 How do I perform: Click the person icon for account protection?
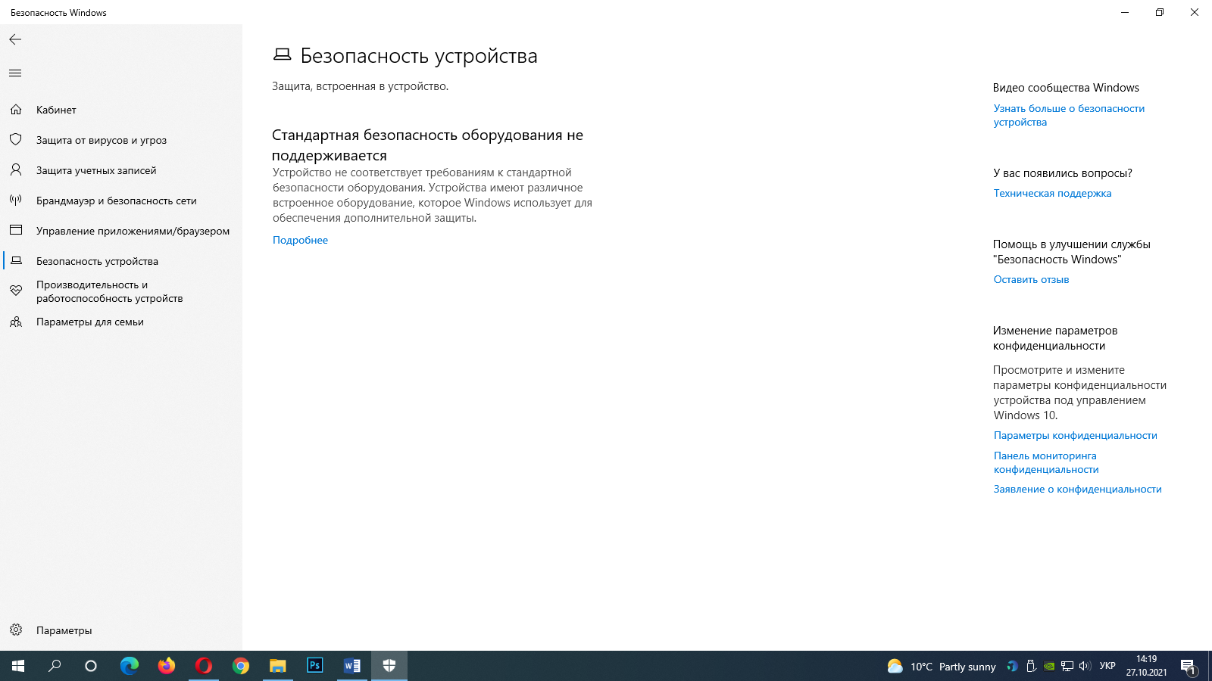[x=16, y=170]
